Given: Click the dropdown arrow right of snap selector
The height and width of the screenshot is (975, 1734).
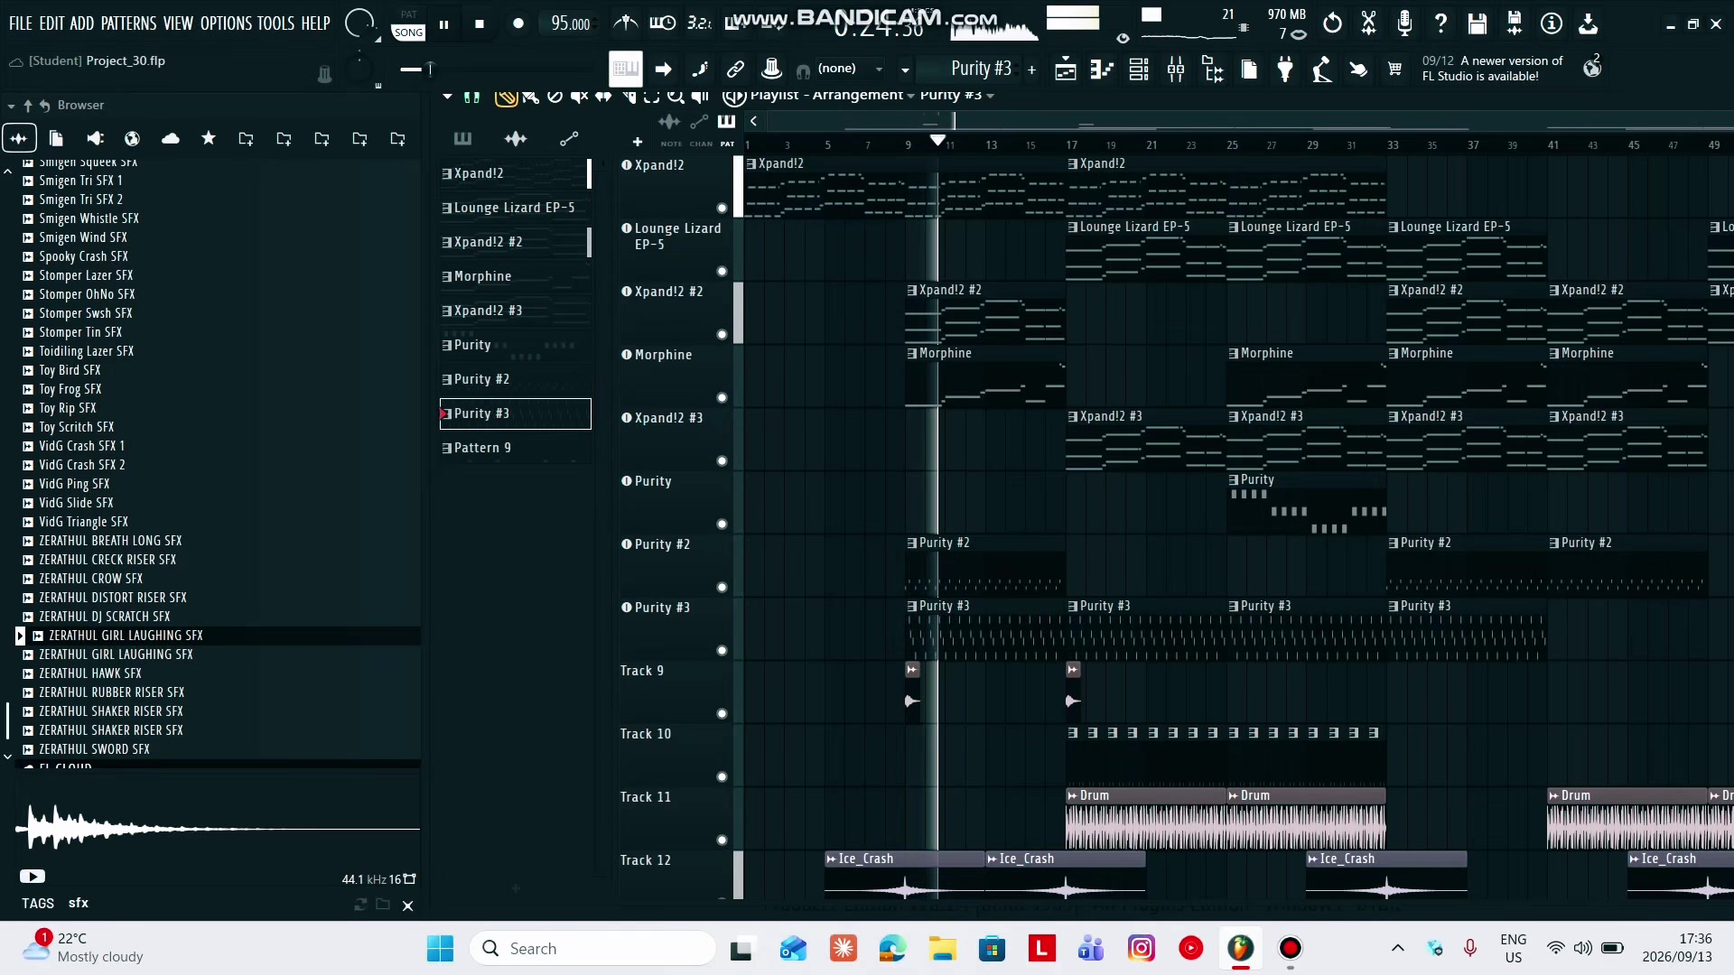Looking at the screenshot, I should click(905, 70).
